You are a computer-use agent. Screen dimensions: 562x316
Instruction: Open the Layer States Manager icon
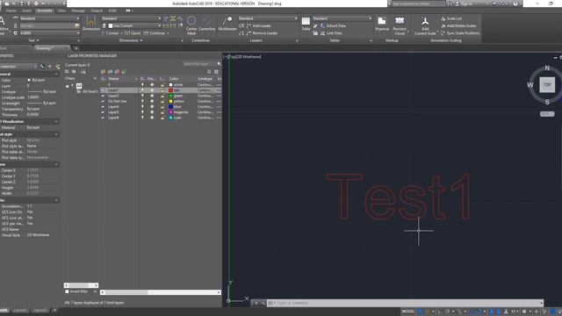[83, 72]
